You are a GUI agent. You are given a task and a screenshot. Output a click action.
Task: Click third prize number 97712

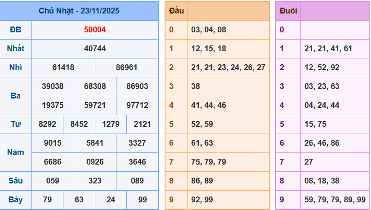pyautogui.click(x=137, y=105)
